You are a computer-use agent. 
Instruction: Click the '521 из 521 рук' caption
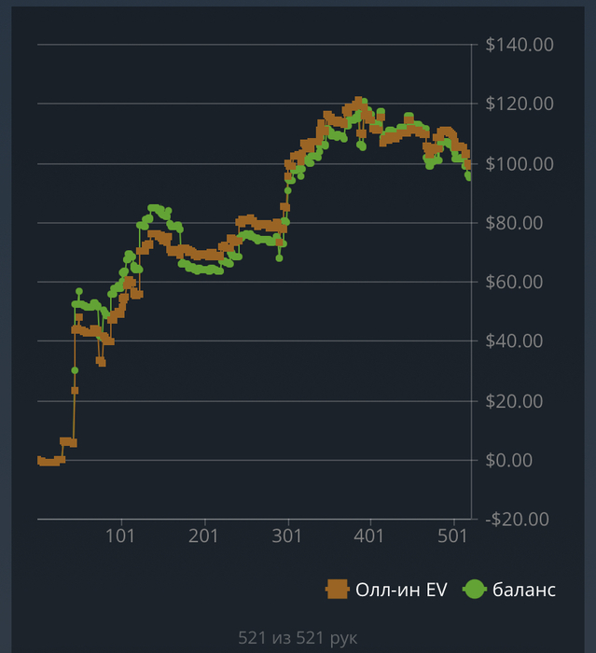pos(298,637)
